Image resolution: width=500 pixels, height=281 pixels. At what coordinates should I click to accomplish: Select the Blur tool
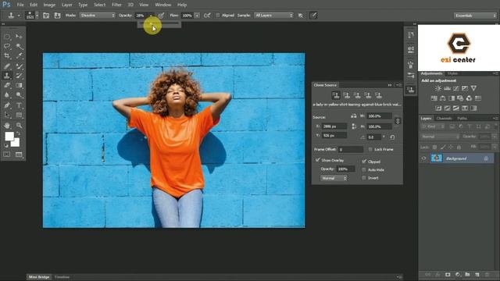[7, 95]
